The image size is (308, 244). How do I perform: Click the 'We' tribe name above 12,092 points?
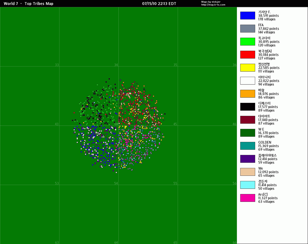point(260,168)
